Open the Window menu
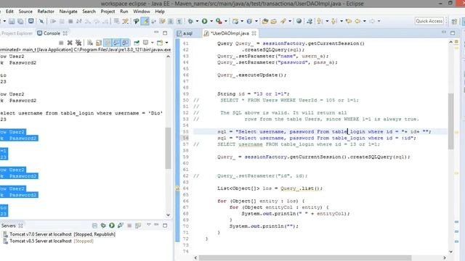Viewport: 465px width, 261px height. click(142, 12)
